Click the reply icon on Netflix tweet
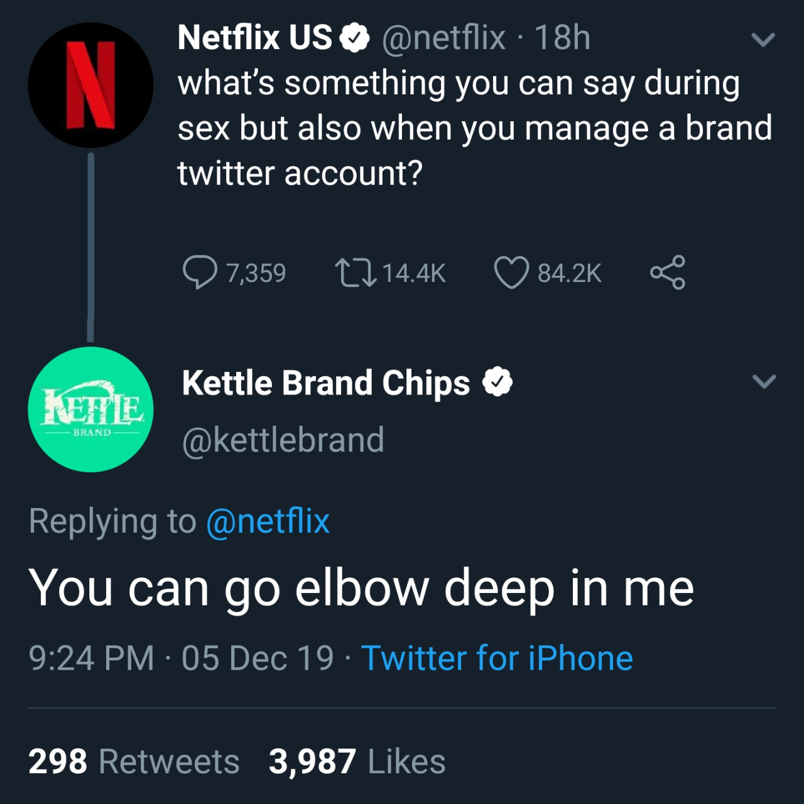The image size is (804, 804). pyautogui.click(x=200, y=273)
